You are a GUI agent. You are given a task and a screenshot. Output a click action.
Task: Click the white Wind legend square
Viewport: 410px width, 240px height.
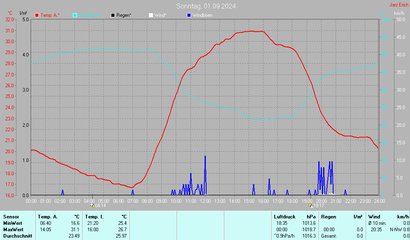(151, 15)
